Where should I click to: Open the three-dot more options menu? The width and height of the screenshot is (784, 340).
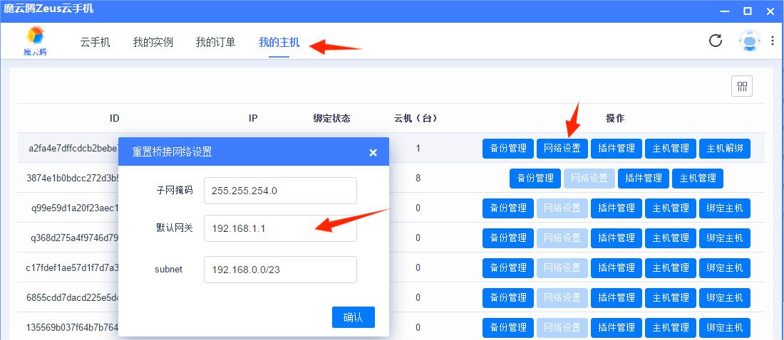pyautogui.click(x=773, y=41)
